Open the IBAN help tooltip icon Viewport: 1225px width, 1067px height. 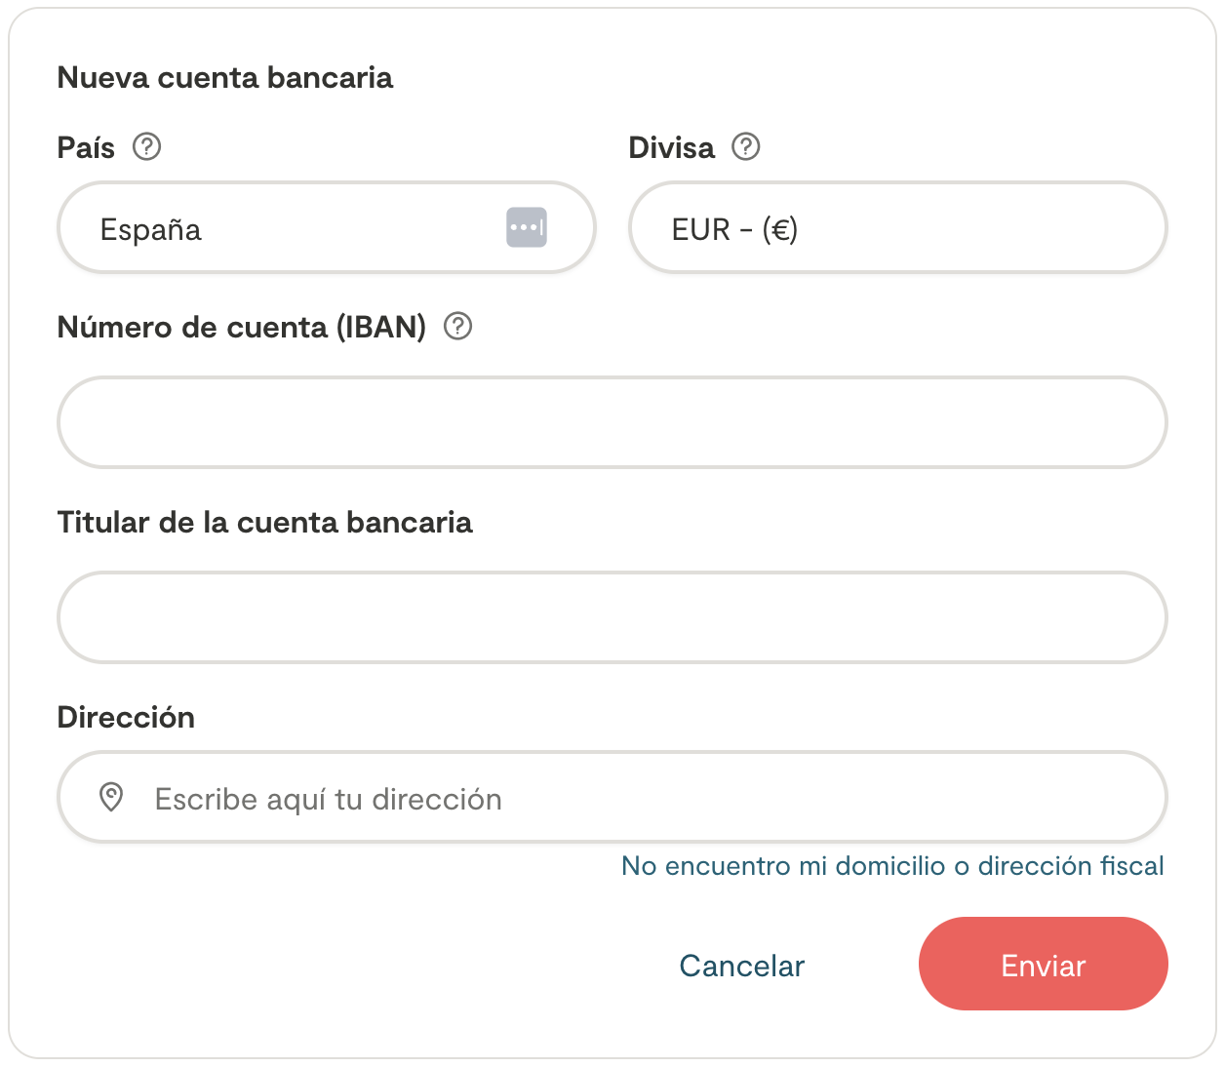point(457,327)
